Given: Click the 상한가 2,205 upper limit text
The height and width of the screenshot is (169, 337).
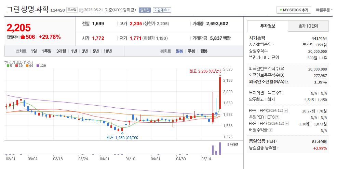Looking at the screenshot, I should (x=157, y=24).
